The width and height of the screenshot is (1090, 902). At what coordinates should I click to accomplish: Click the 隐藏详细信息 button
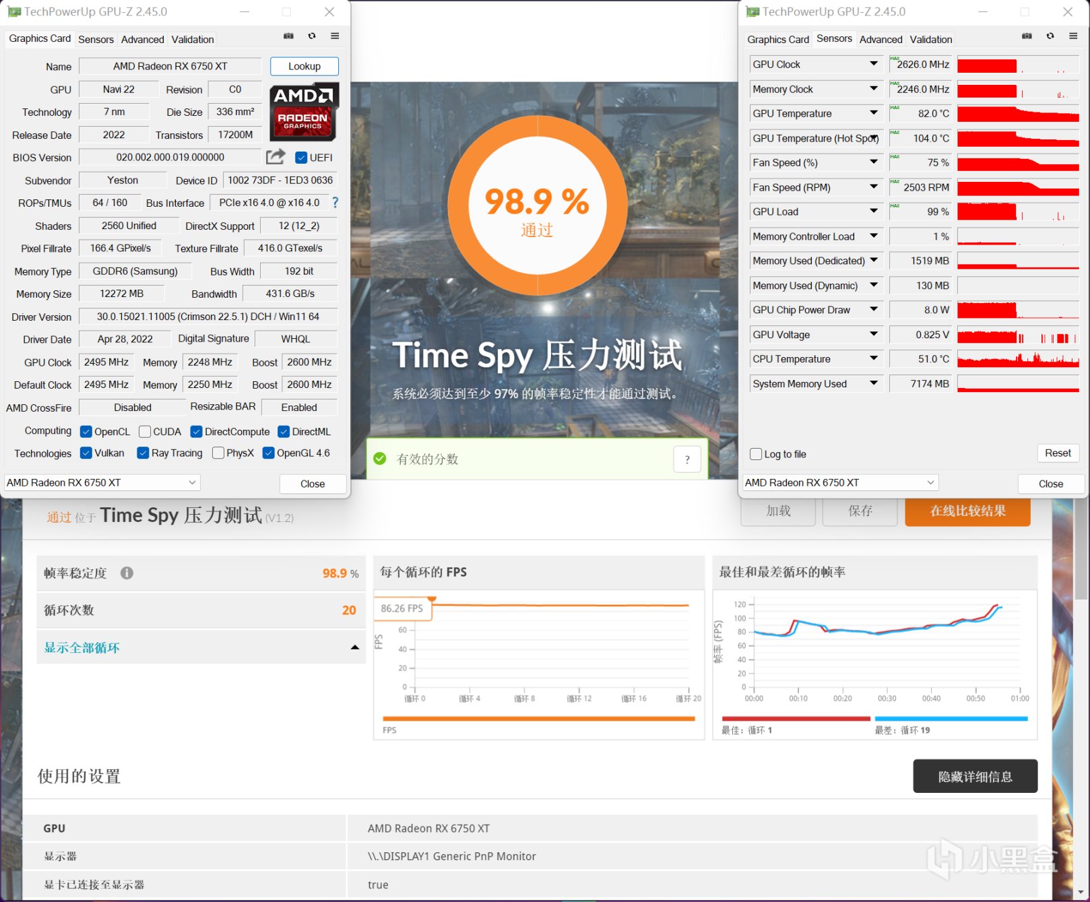pos(975,777)
